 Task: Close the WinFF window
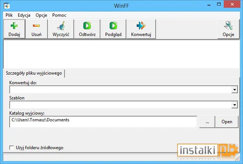click(x=232, y=4)
